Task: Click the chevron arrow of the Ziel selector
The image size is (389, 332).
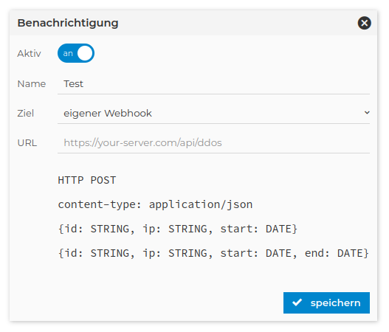Action: point(367,113)
